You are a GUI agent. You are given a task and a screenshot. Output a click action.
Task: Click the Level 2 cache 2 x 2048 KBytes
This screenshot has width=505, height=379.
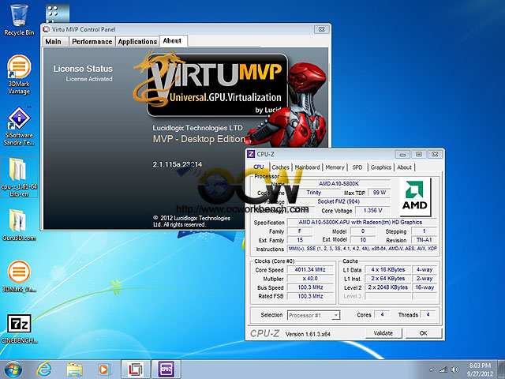[387, 287]
